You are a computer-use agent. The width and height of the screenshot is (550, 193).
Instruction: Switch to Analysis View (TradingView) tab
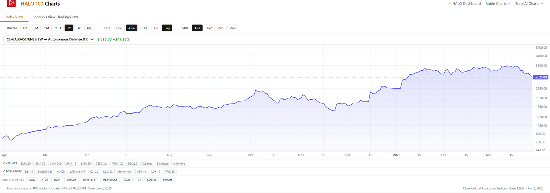[x=56, y=17]
